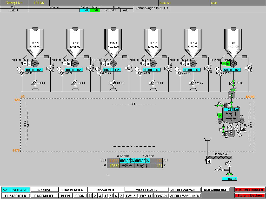Screen dimensions: 266x199
Task: Go to the MOLCHANLAGE view
Action: 215,190
